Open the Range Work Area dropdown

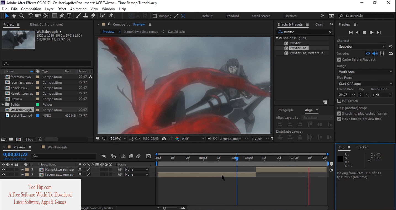pyautogui.click(x=365, y=72)
